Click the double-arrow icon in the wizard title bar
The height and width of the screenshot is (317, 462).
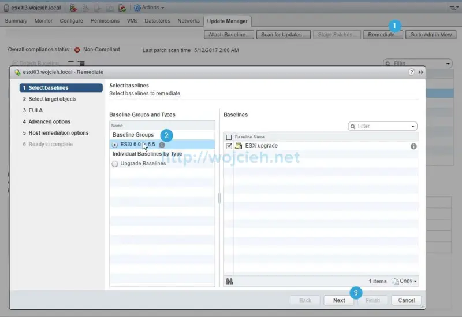(x=421, y=72)
